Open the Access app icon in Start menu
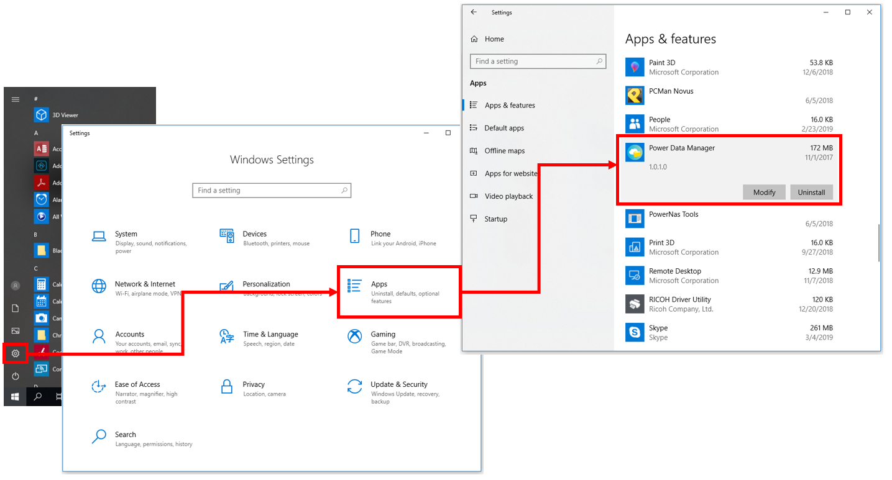 point(42,149)
